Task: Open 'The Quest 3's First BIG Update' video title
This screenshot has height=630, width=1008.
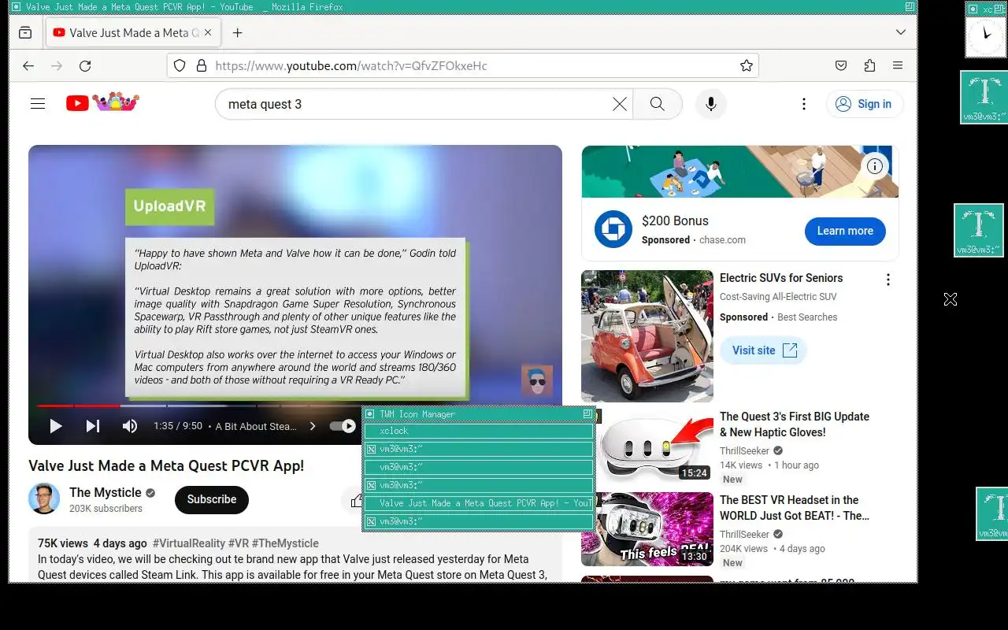Action: pos(795,424)
